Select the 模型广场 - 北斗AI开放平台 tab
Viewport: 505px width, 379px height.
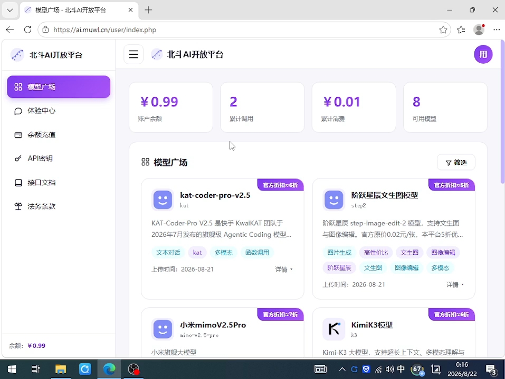[x=79, y=10]
